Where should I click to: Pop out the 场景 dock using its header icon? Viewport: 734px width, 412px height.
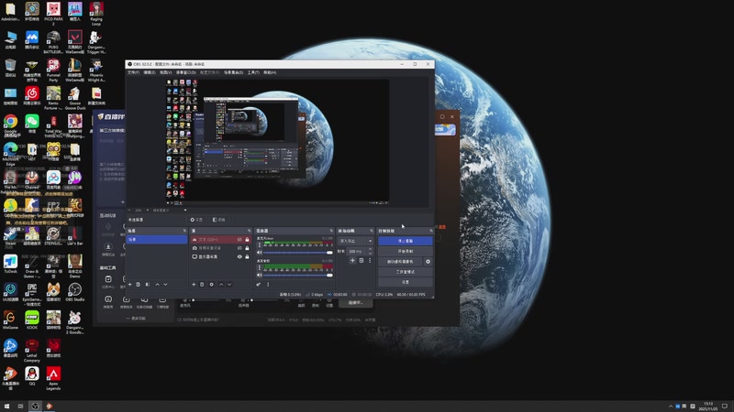coord(184,231)
